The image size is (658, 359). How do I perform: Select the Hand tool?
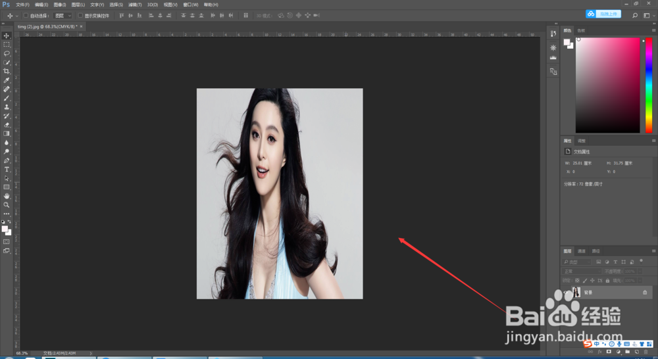click(x=7, y=196)
